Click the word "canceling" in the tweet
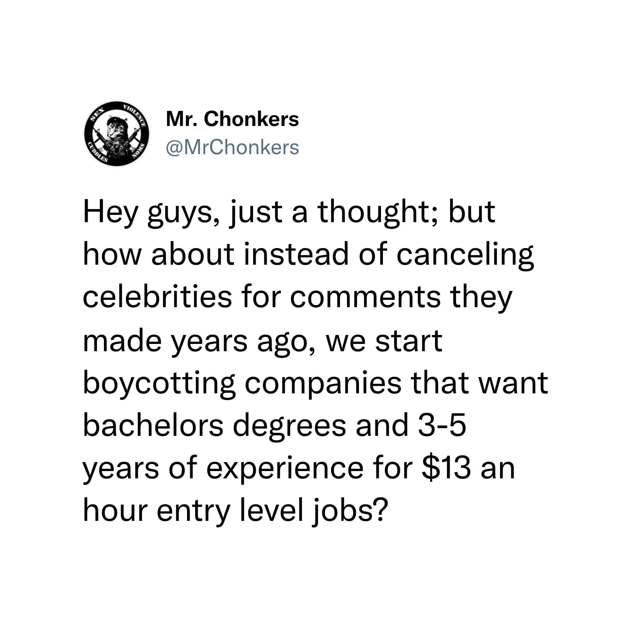The height and width of the screenshot is (631, 631). point(465,255)
